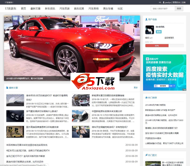Open the 更多 link in 最新文章
Screen dimensions: 190x166
tap(136, 87)
